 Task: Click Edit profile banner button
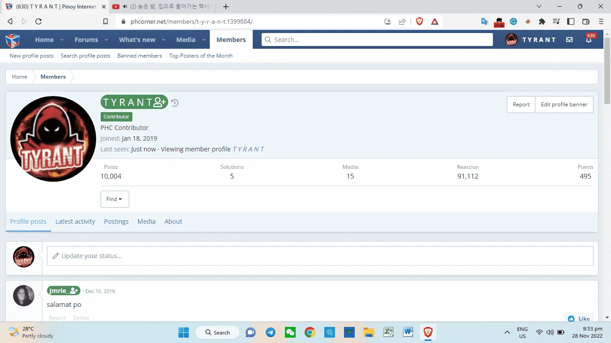[x=564, y=105]
